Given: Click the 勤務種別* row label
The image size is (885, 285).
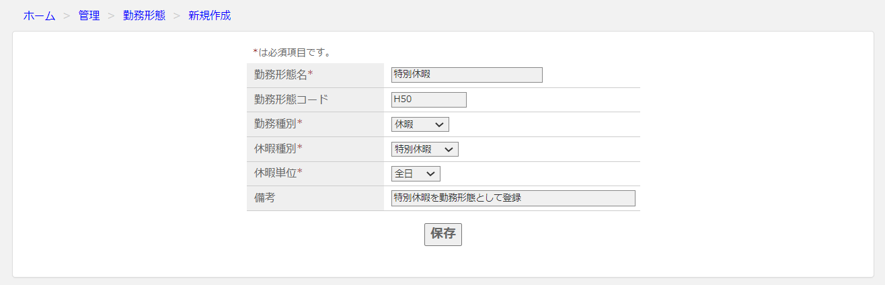Looking at the screenshot, I should 278,124.
